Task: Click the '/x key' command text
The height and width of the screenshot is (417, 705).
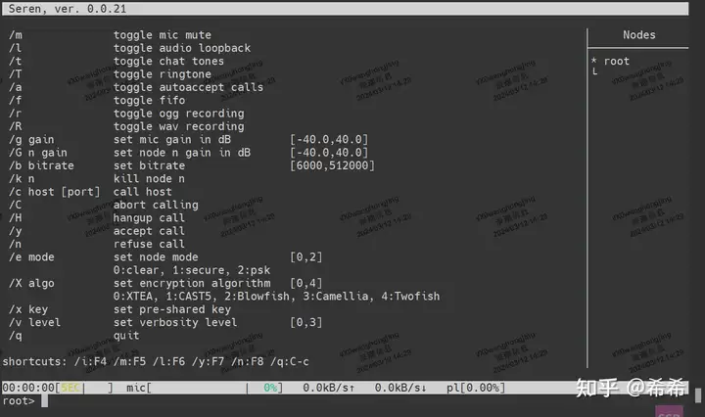Action: [x=27, y=309]
